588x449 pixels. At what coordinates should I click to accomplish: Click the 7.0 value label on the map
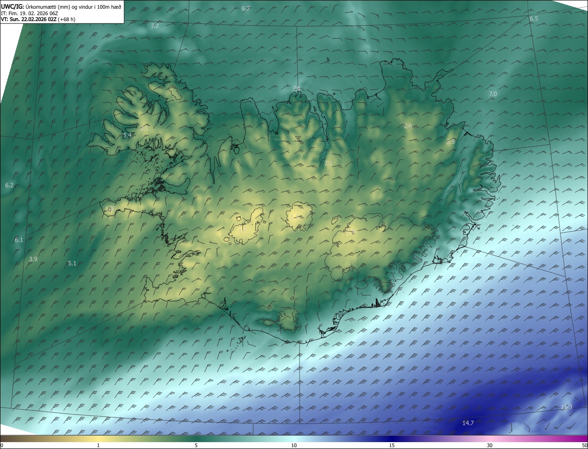493,94
